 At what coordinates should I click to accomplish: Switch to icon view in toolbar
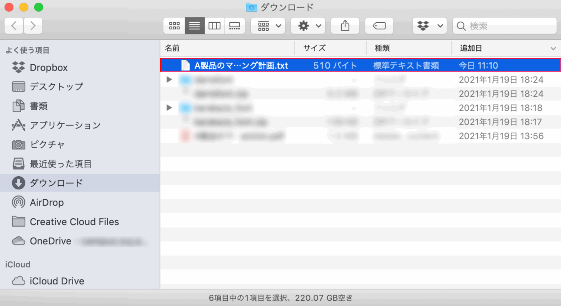pyautogui.click(x=174, y=26)
